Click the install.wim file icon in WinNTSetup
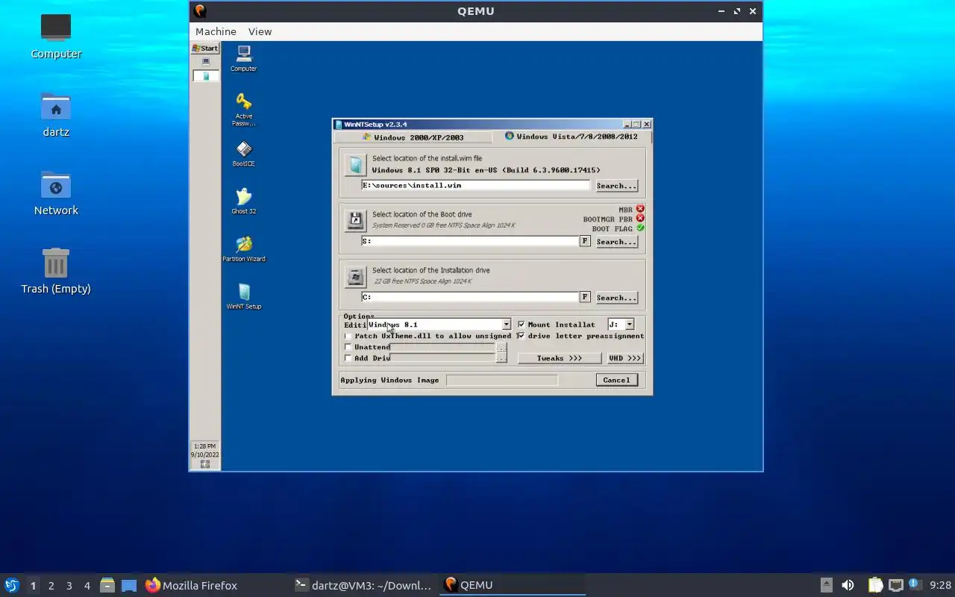955x597 pixels. pyautogui.click(x=356, y=164)
